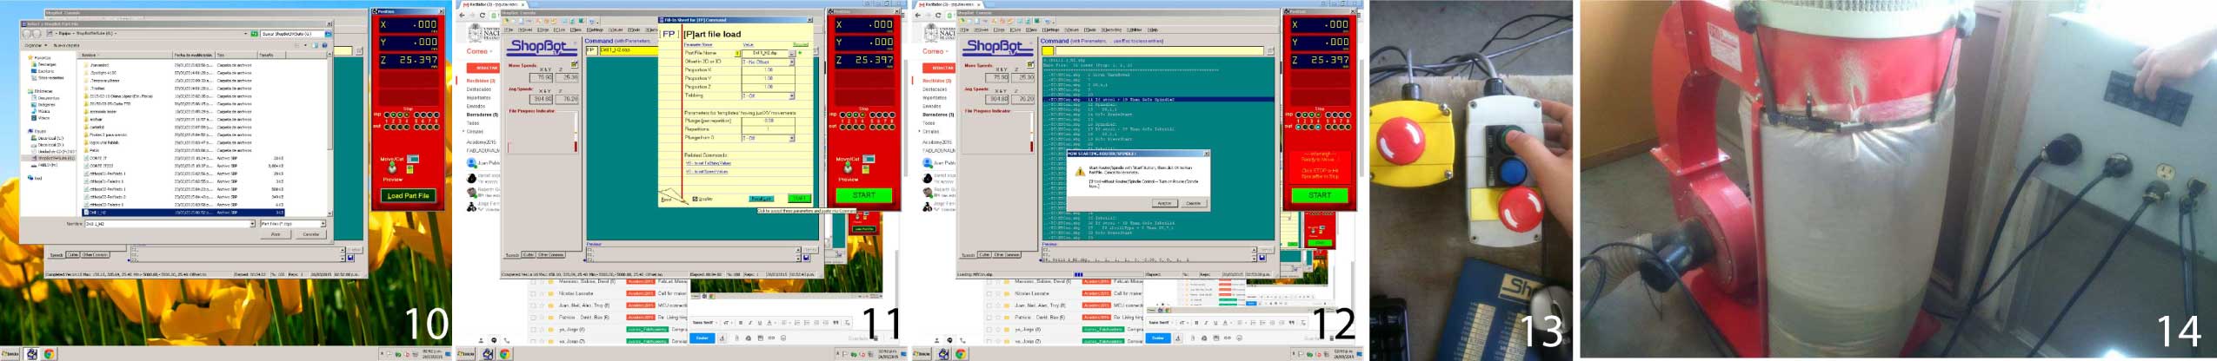Open the file name combo box arrow

click(252, 224)
